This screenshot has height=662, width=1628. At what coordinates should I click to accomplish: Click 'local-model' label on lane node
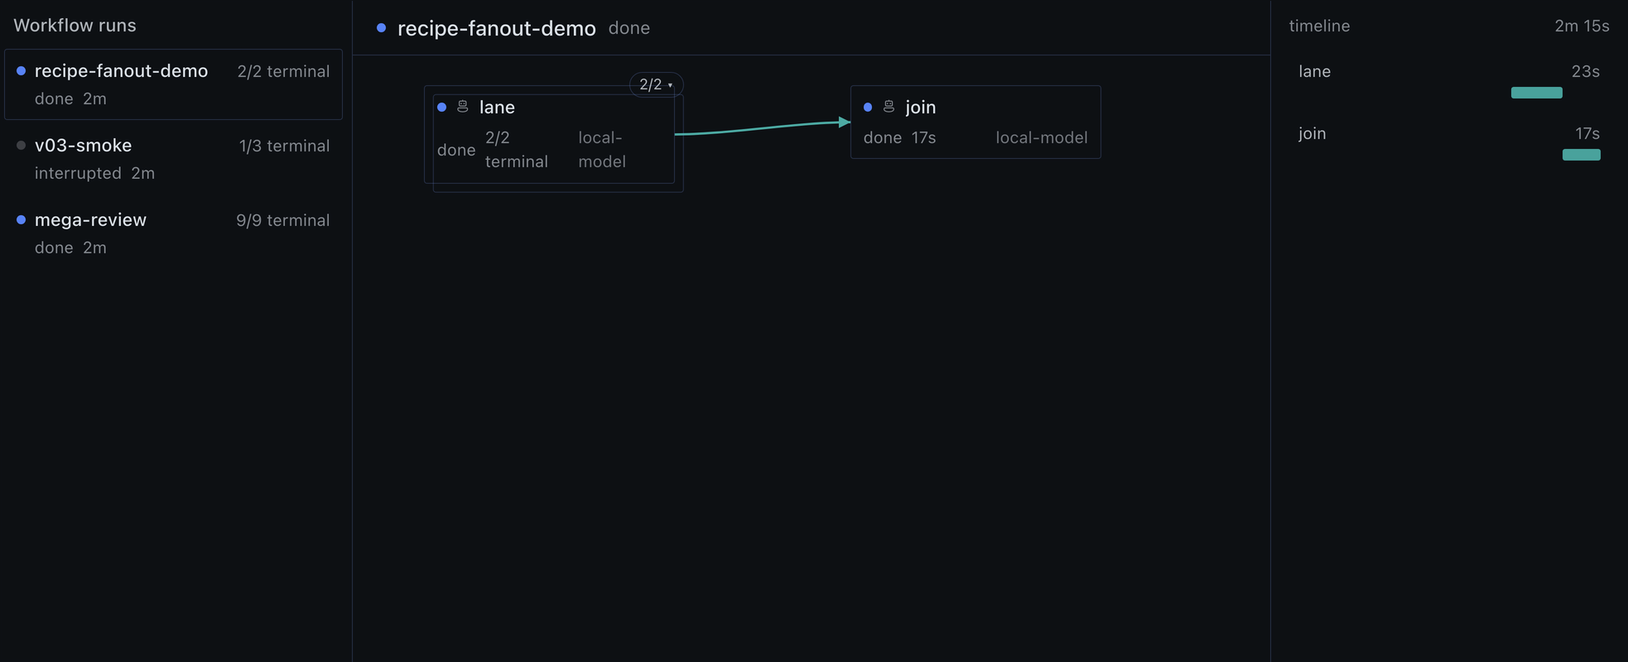[602, 150]
